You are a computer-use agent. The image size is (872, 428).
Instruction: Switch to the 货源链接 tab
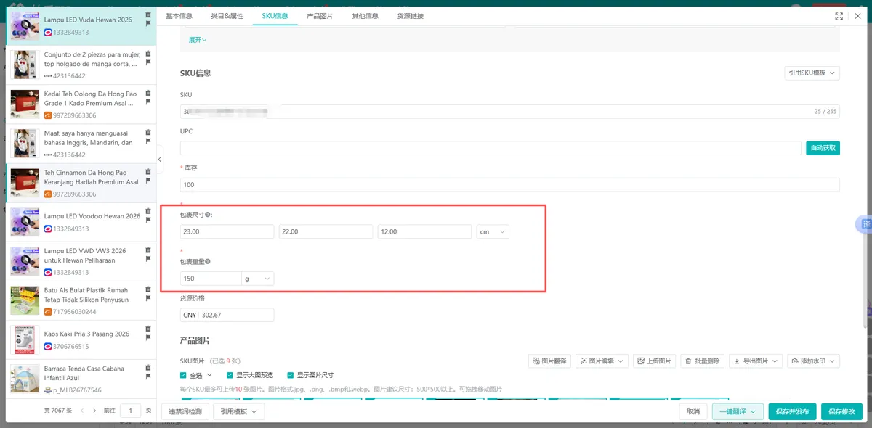[x=411, y=16]
